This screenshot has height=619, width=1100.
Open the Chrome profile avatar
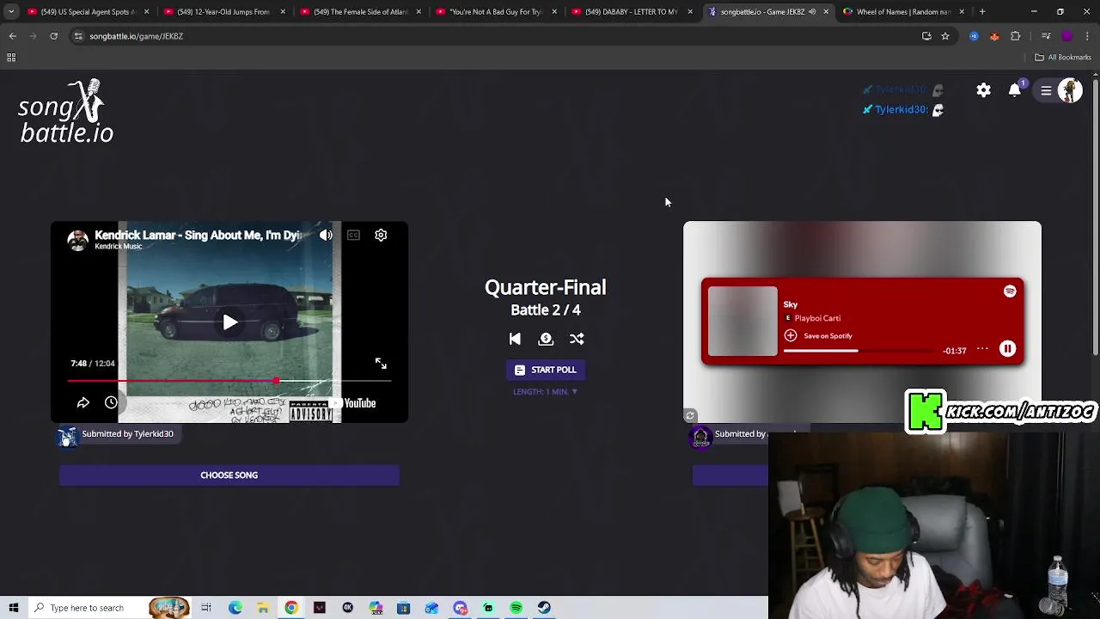click(1066, 36)
